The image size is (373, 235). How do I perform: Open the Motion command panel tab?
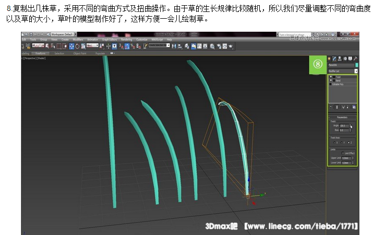(x=345, y=58)
